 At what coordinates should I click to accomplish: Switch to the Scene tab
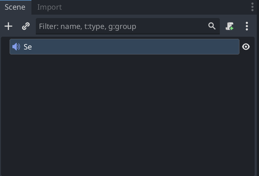click(x=15, y=7)
